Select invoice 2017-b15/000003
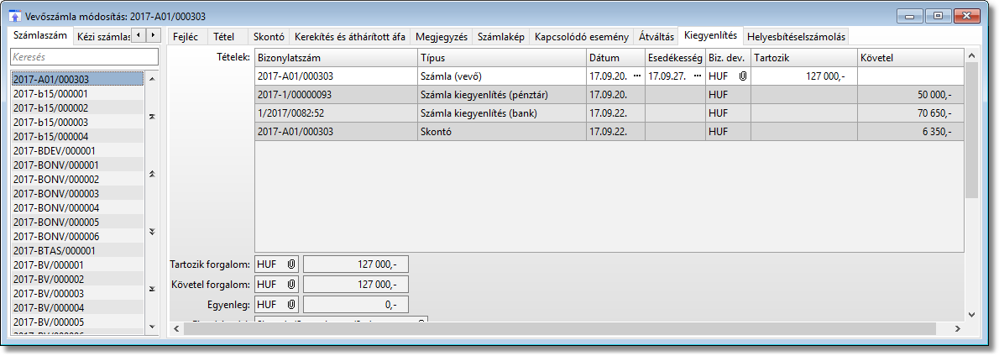The height and width of the screenshot is (356, 999). [77, 122]
